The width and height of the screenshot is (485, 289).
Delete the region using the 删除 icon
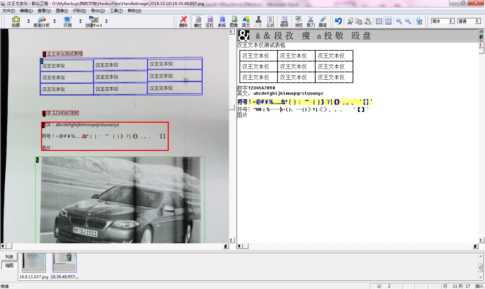coord(183,22)
